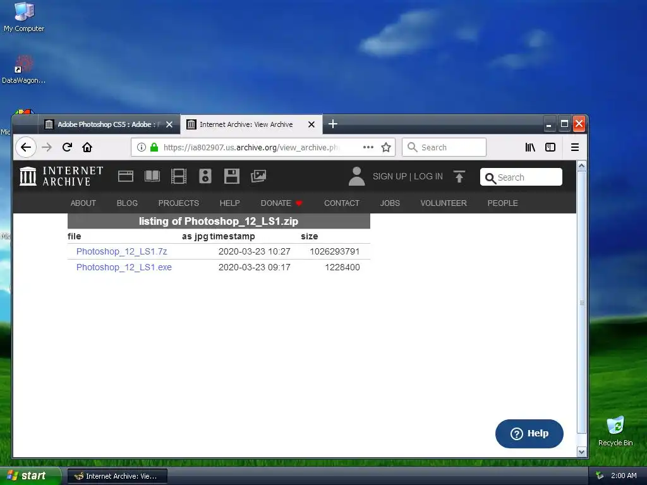Open the Web (Wayback) icon in Archive nav
Image resolution: width=647 pixels, height=485 pixels.
click(126, 176)
